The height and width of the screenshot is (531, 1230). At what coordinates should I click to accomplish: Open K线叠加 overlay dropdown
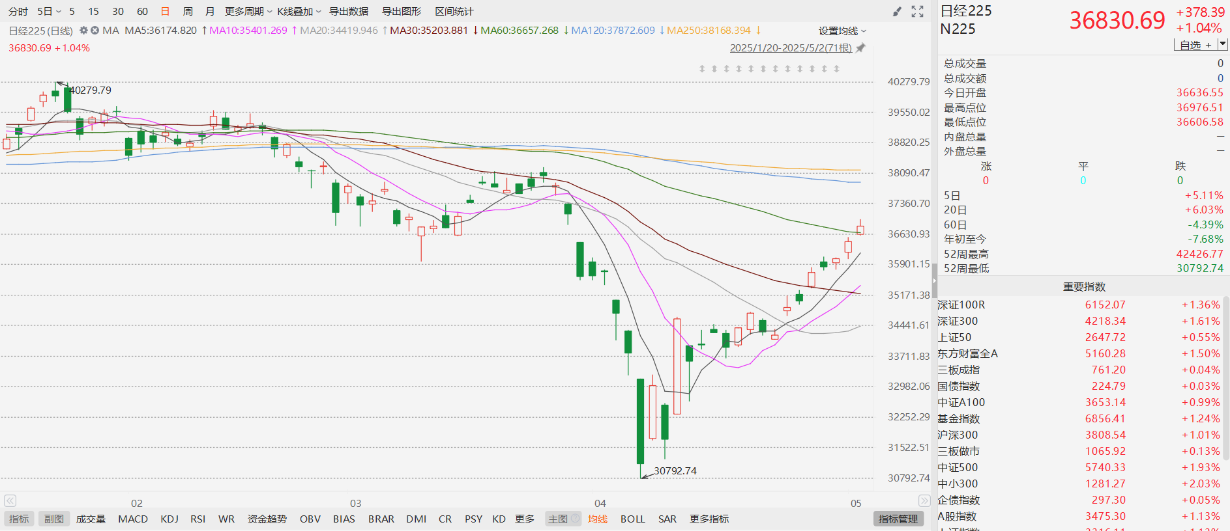click(x=299, y=12)
